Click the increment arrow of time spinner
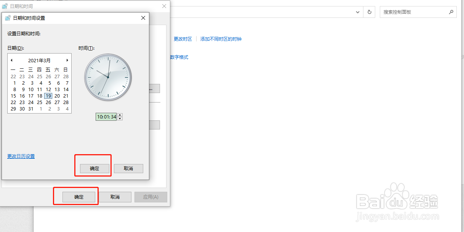This screenshot has height=232, width=464. tap(120, 115)
